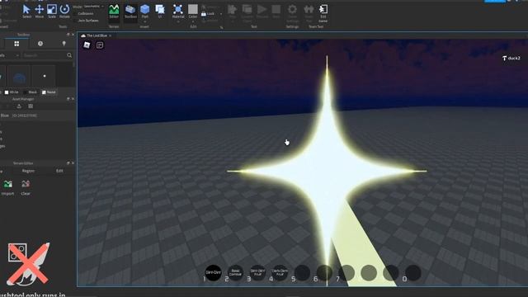Open the Mode Geometric dropdown

coord(93,7)
